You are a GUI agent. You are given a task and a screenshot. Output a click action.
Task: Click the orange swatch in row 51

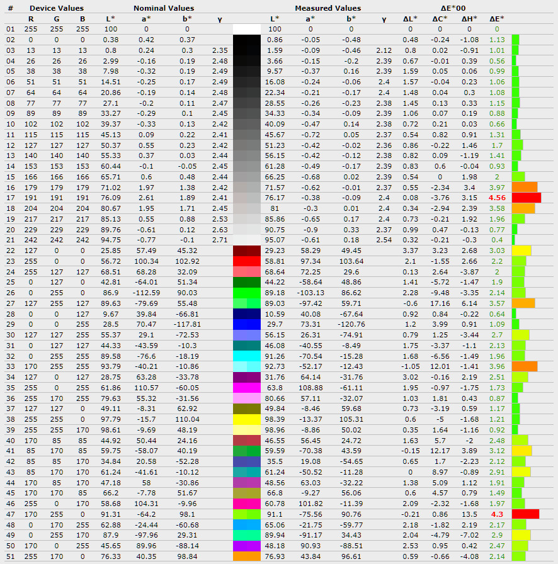tap(246, 556)
